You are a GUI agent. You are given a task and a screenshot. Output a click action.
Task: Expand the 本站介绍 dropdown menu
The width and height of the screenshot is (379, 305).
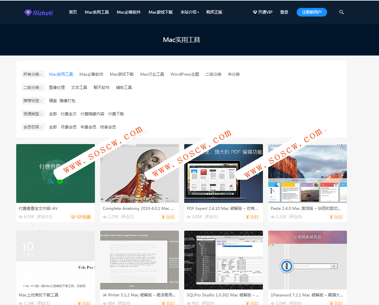point(190,12)
